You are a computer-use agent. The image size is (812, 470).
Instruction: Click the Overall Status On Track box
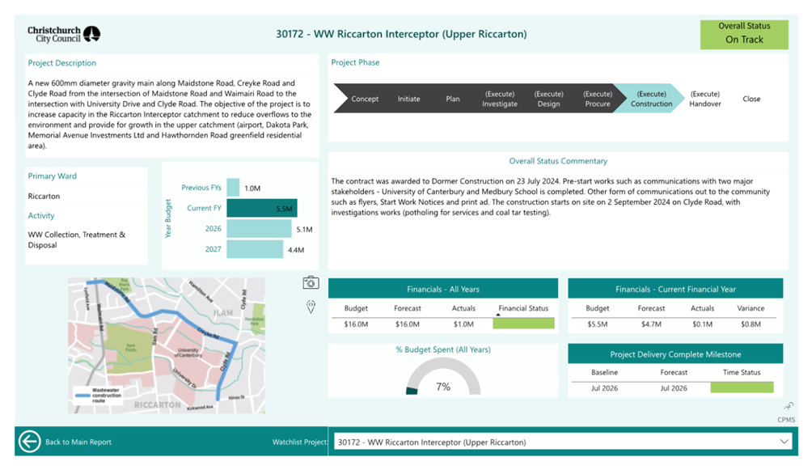pyautogui.click(x=744, y=35)
